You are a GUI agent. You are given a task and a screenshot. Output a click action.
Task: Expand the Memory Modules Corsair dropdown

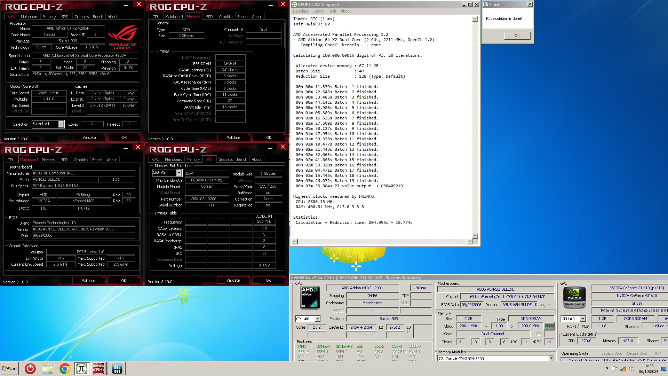(551, 358)
